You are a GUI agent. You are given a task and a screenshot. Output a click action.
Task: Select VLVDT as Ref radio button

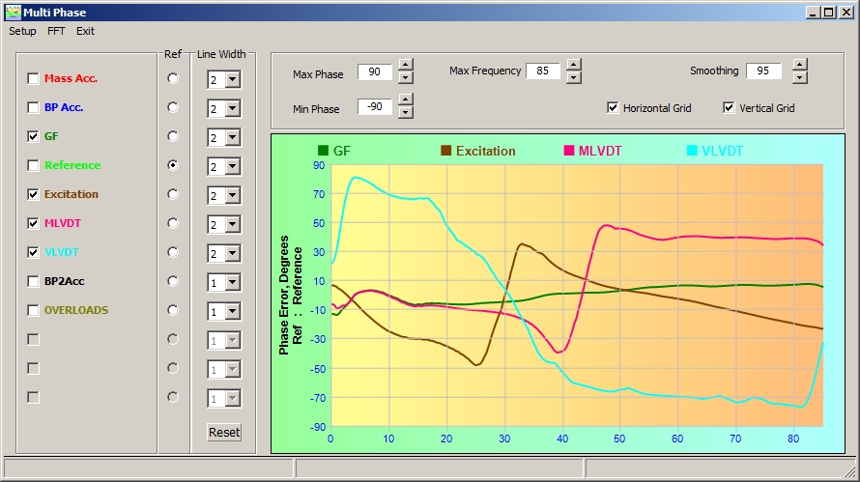click(x=173, y=252)
